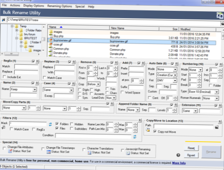Toggle Include Ext. checkbox in RegEx

point(4,77)
